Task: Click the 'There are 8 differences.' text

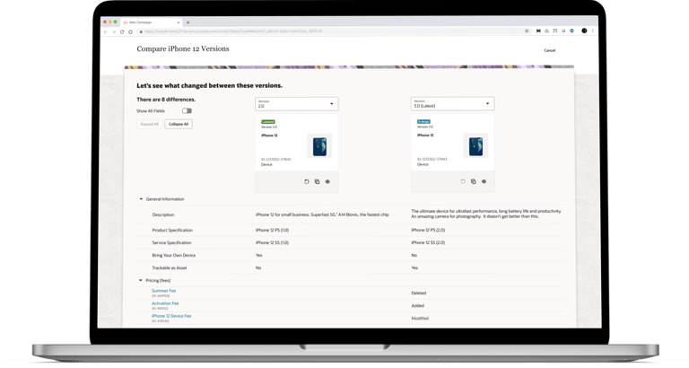Action: coord(166,100)
